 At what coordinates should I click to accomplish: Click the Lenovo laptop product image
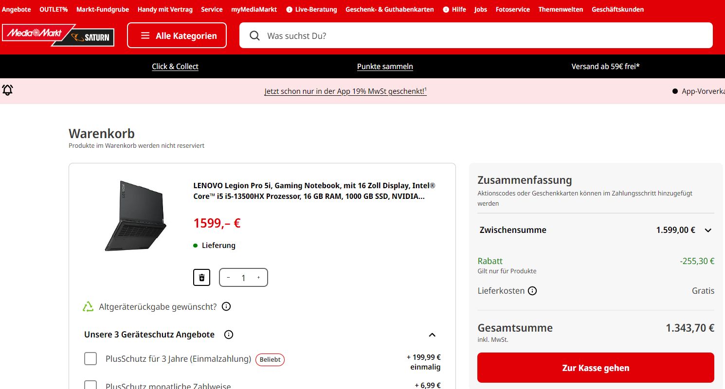tap(136, 216)
